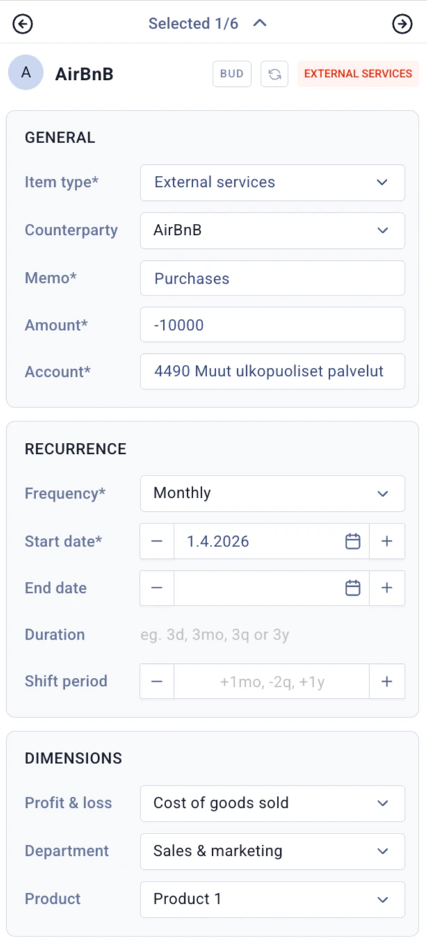Open the Item type dropdown
Viewport: 427px width, 942px height.
point(273,182)
